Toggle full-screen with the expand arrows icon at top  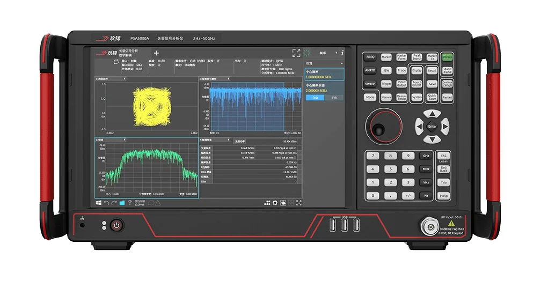pos(296,53)
